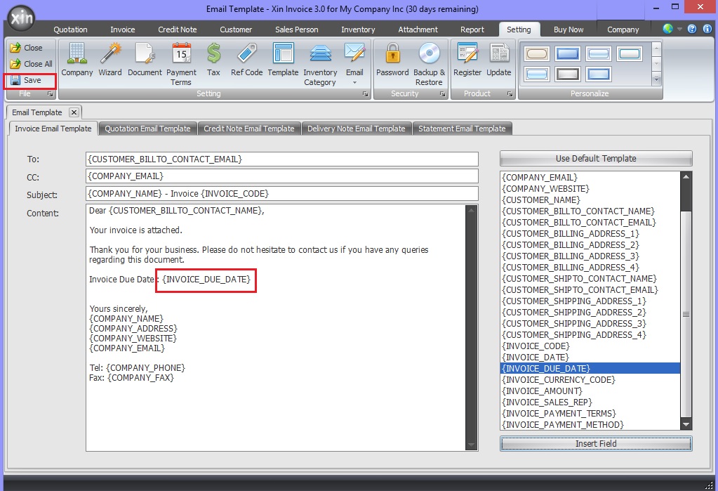Switch to Statement Email Template tab
718x491 pixels.
pos(462,129)
